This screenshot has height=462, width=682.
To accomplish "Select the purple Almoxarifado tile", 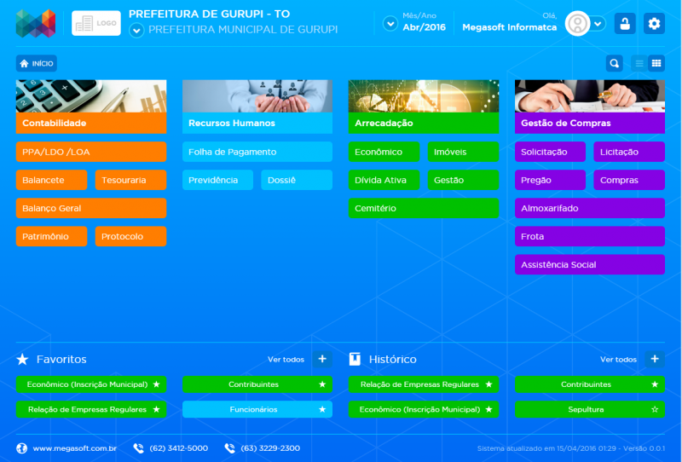I will point(589,208).
